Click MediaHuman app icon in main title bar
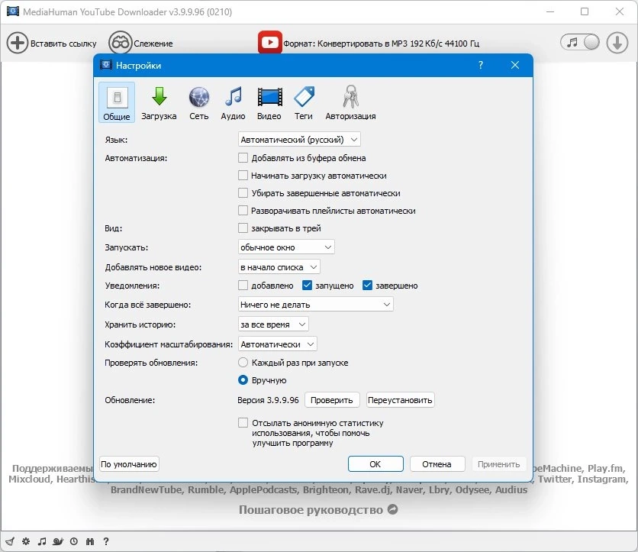 pos(13,11)
